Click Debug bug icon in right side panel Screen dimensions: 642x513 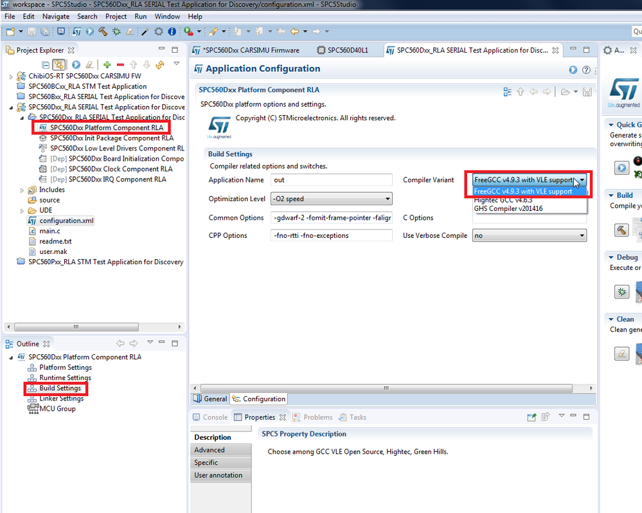621,292
